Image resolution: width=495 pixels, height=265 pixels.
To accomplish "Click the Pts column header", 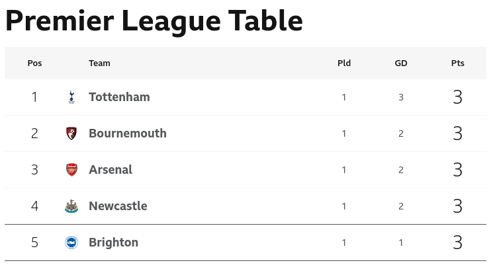I will (458, 63).
